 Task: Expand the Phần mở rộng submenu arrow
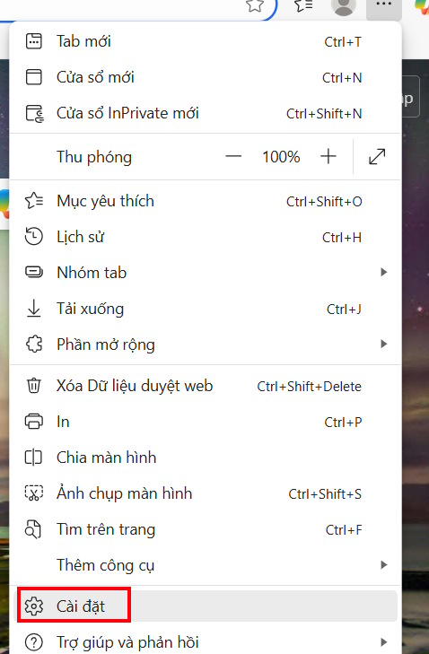click(x=384, y=344)
